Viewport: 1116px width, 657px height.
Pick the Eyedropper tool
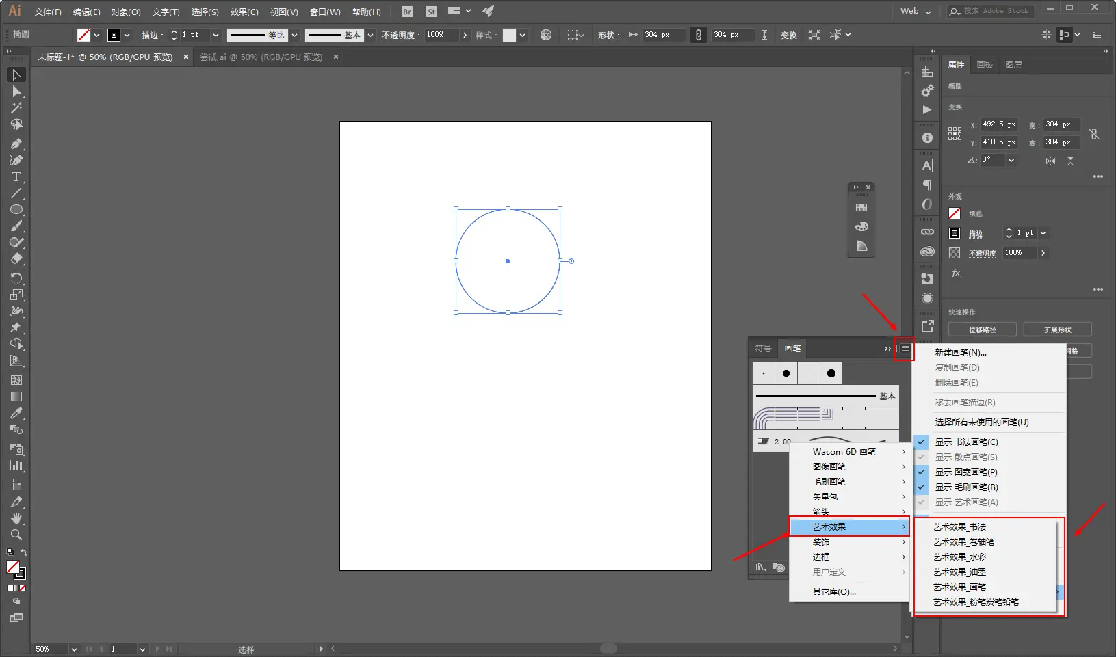[x=16, y=413]
